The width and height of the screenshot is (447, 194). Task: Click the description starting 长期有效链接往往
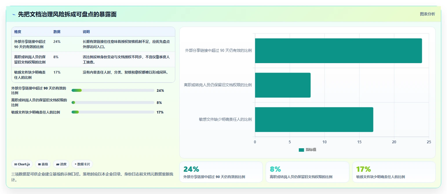point(126,44)
